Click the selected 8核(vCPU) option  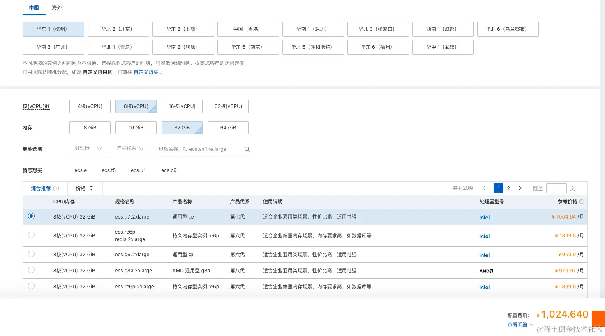coord(136,106)
